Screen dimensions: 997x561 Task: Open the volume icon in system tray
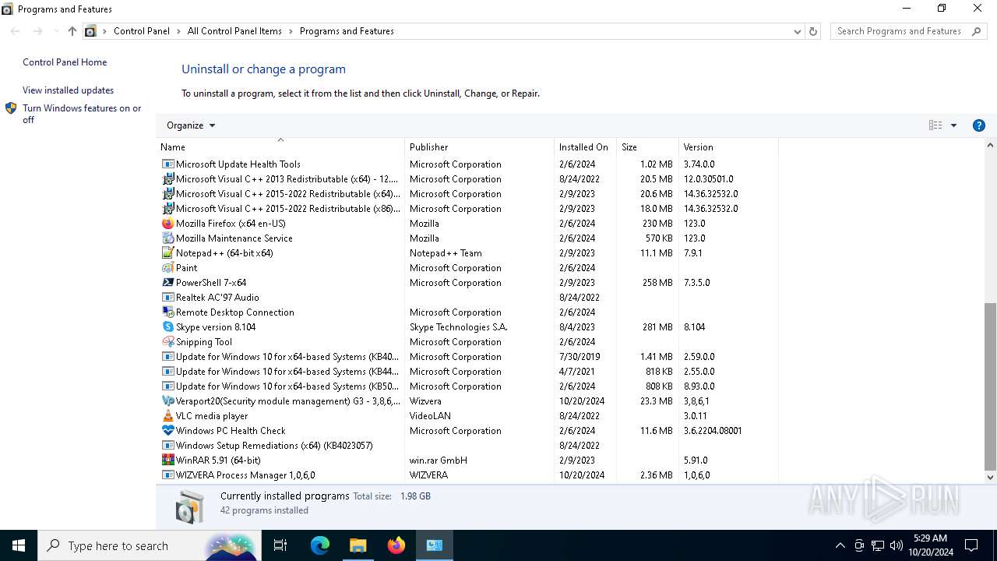click(x=897, y=545)
